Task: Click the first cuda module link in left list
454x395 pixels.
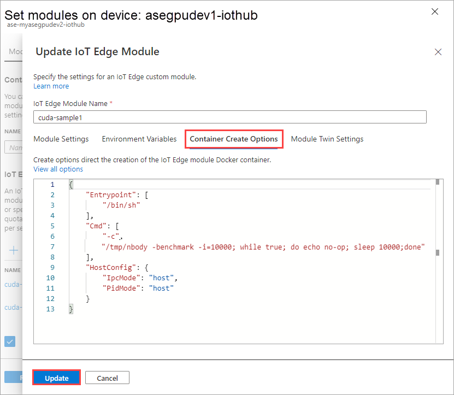Action: click(13, 285)
